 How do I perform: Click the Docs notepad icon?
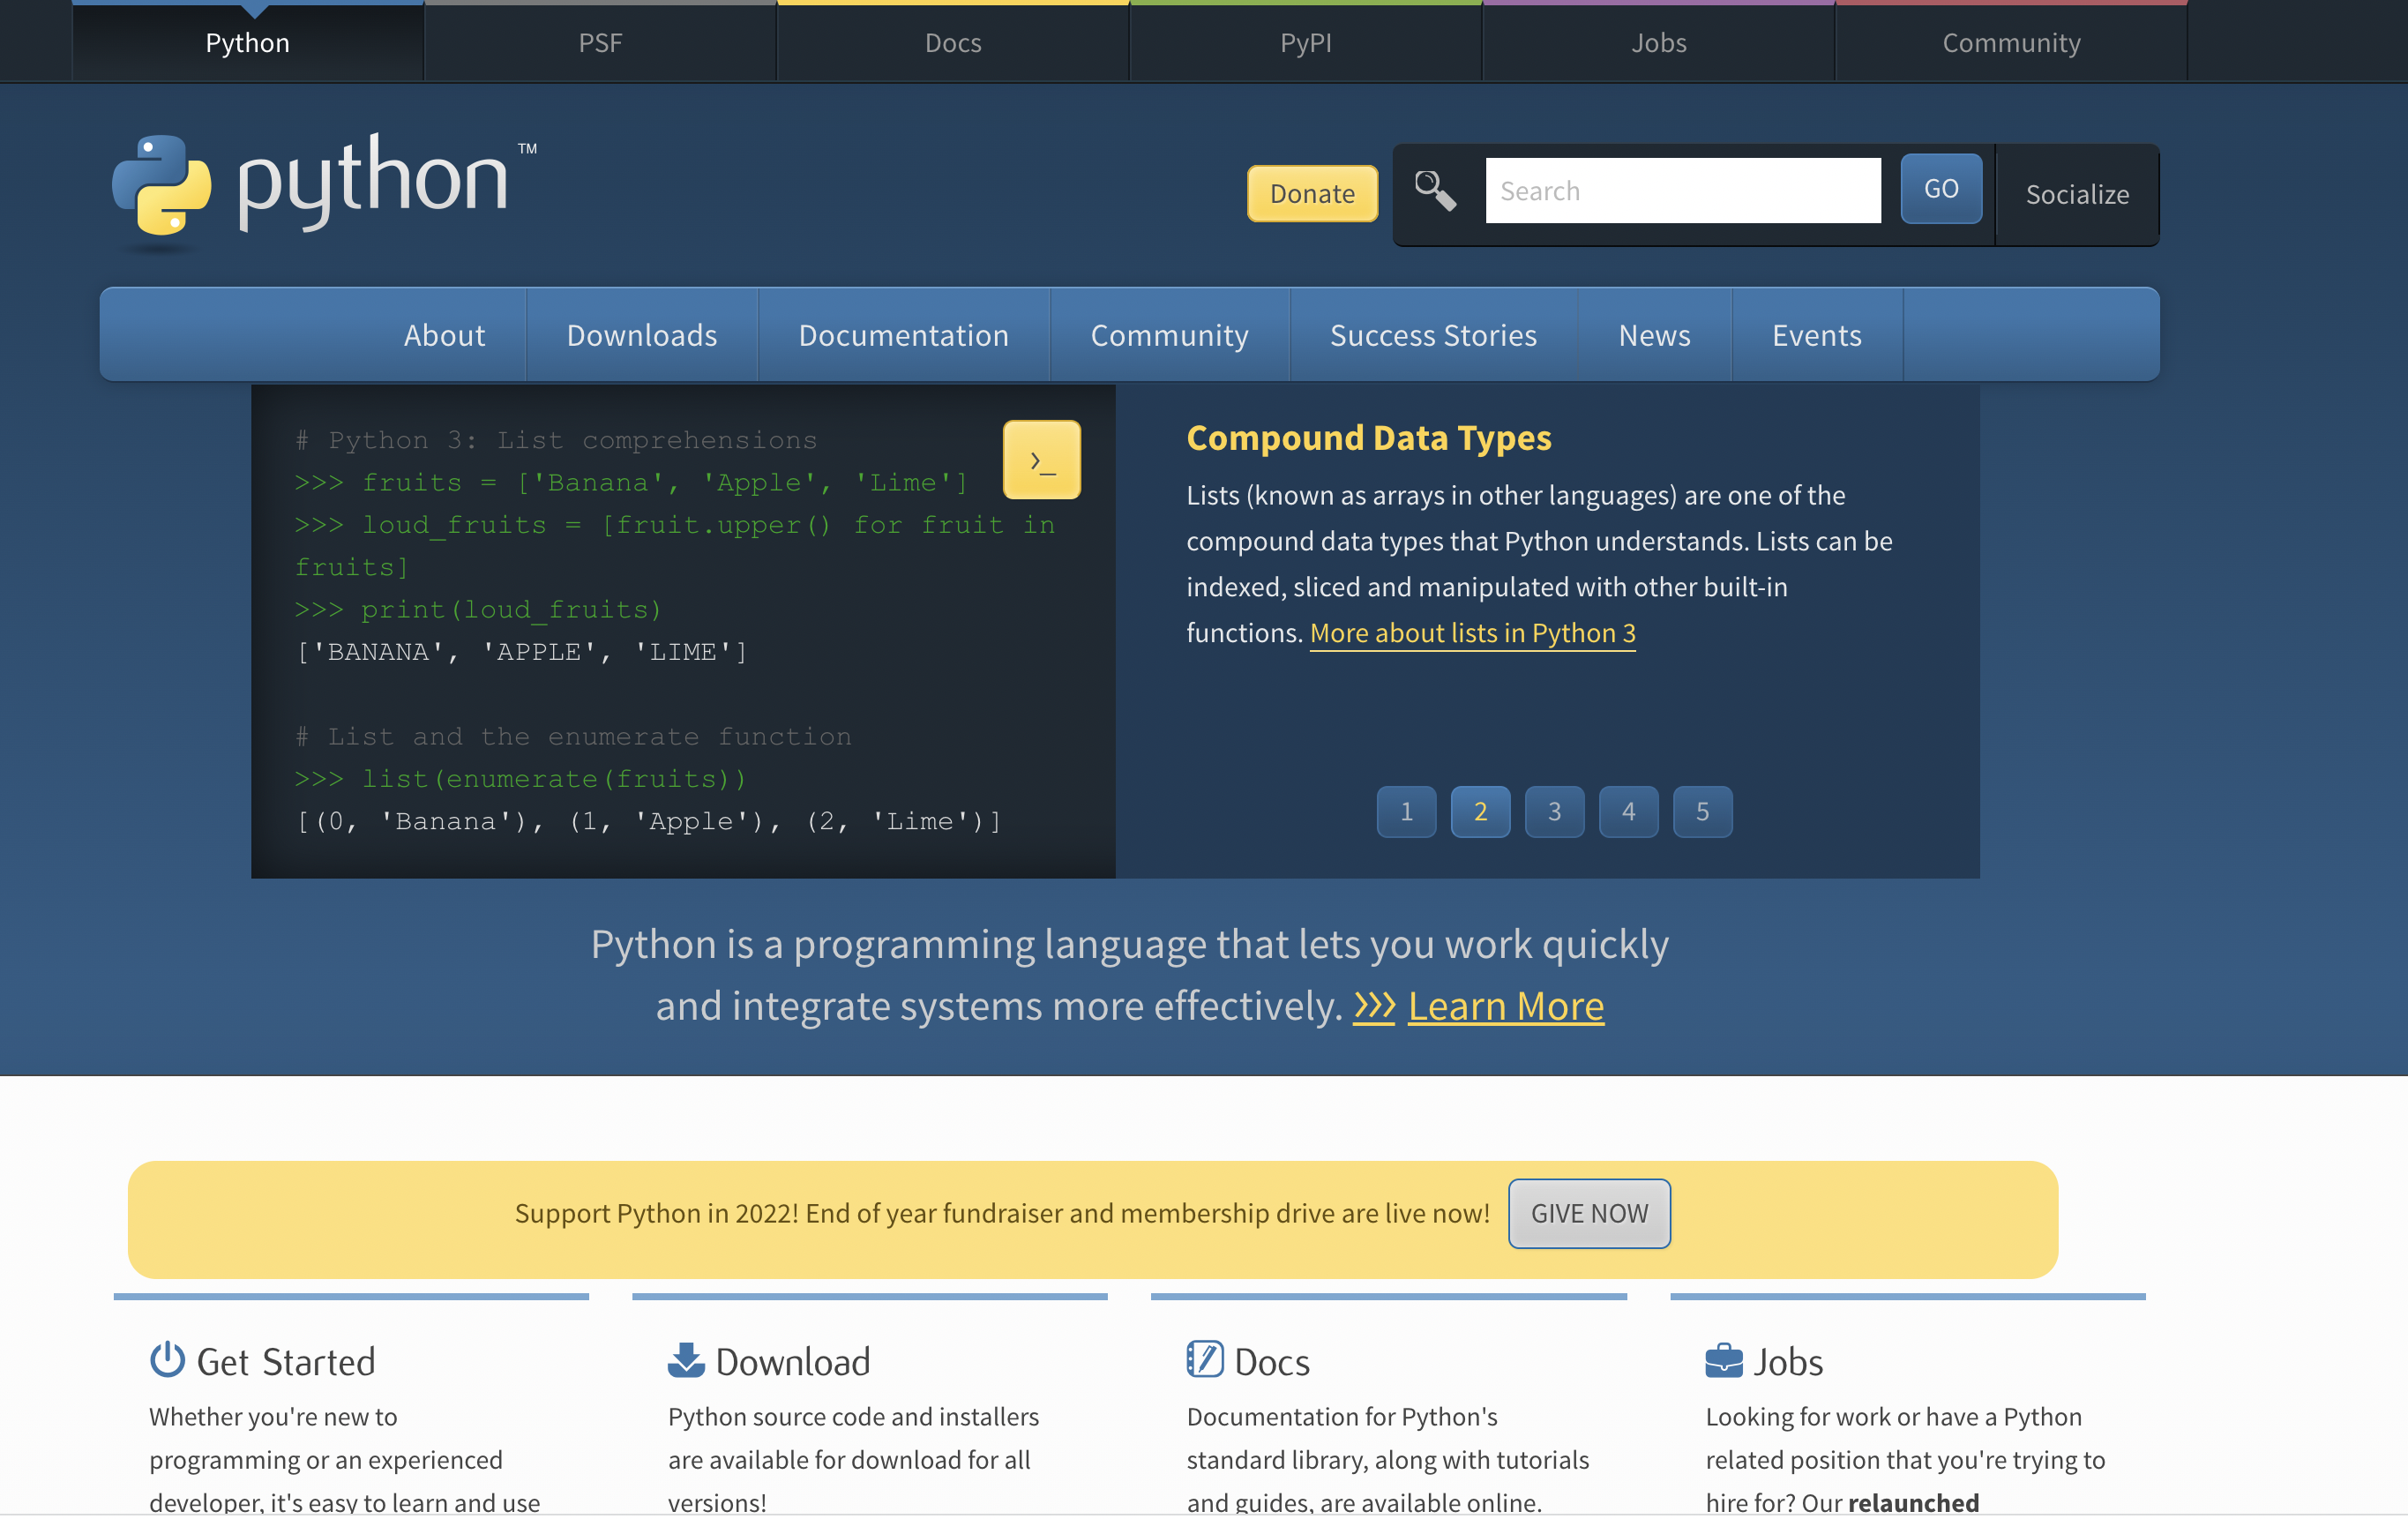[x=1205, y=1360]
